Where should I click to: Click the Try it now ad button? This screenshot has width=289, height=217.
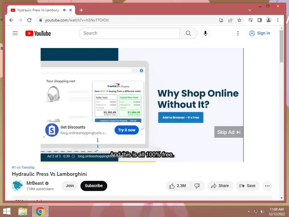point(127,130)
